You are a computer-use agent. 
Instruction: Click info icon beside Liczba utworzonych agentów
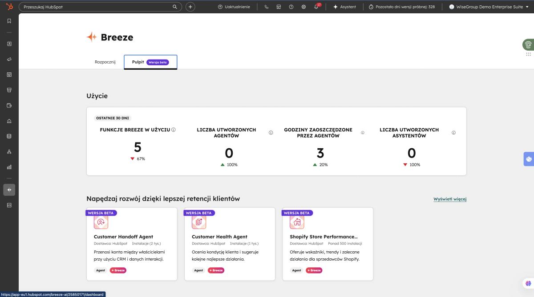(271, 133)
